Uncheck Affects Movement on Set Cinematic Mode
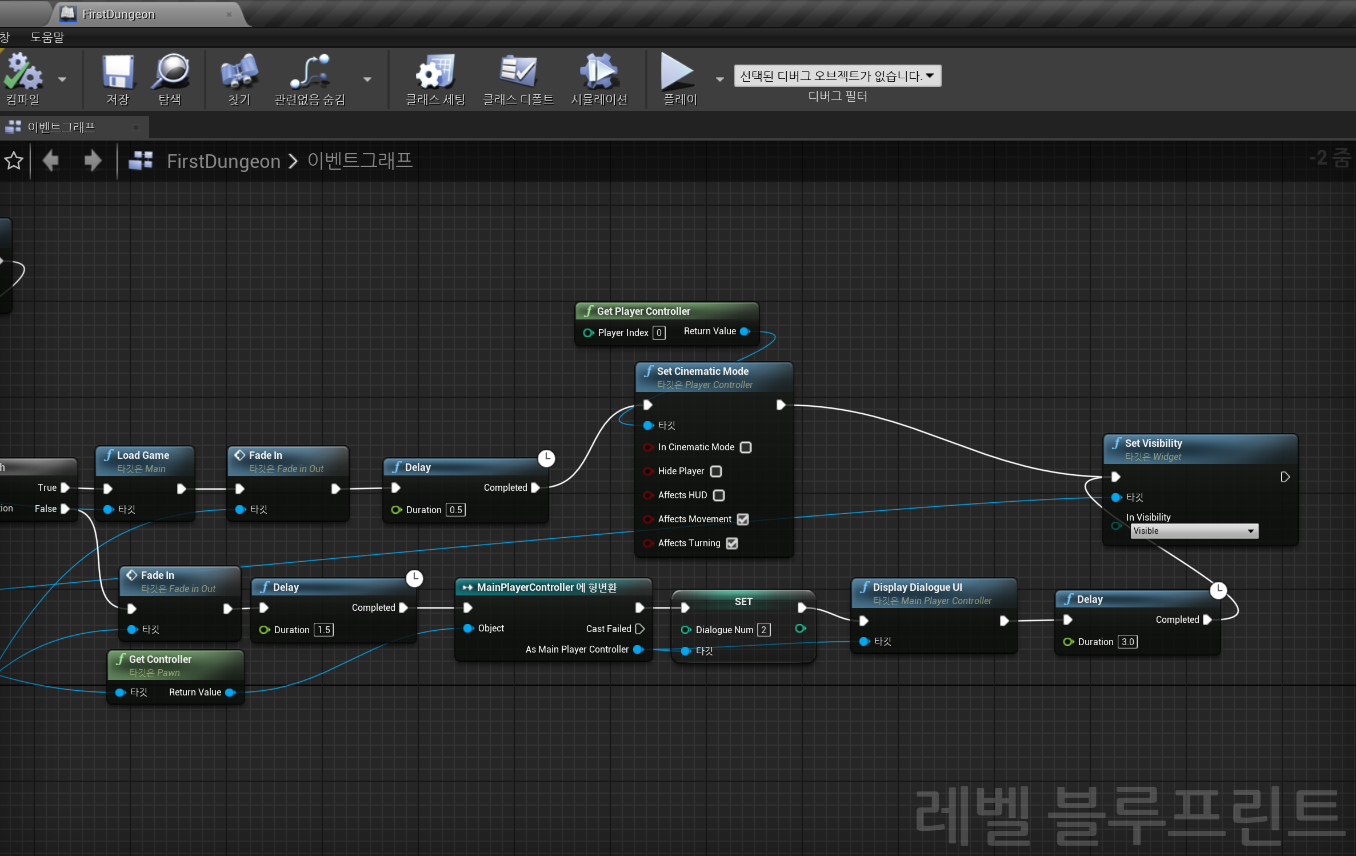Screen dimensions: 1356x856 click(742, 519)
